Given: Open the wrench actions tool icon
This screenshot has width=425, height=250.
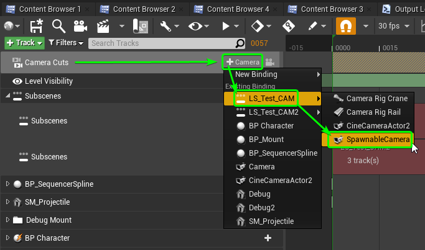Looking at the screenshot, I should click(x=166, y=26).
